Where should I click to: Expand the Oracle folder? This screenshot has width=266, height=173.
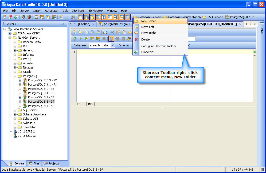point(15,72)
